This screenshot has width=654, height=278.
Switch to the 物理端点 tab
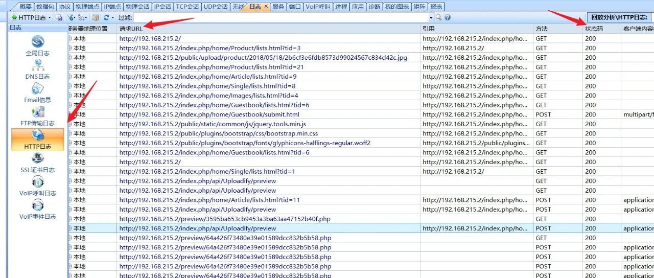pyautogui.click(x=87, y=7)
